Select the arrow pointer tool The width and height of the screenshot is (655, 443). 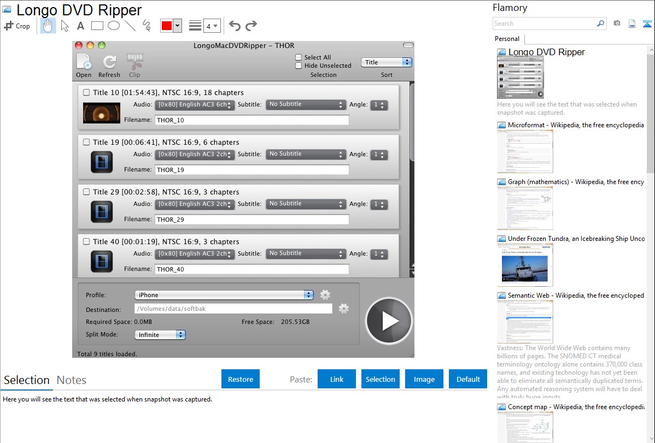click(x=65, y=26)
